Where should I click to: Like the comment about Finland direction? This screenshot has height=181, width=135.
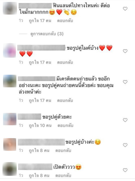[x=125, y=9]
